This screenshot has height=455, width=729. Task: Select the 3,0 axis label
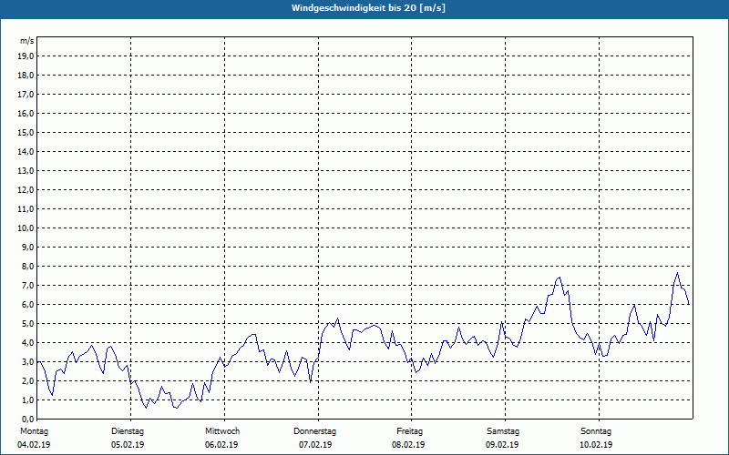[x=27, y=361]
